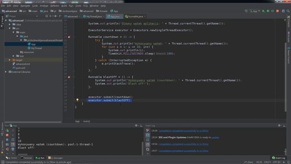Image resolution: width=291 pixels, height=164 pixels.
Task: Run the App configuration with green play icon
Action: point(263,11)
